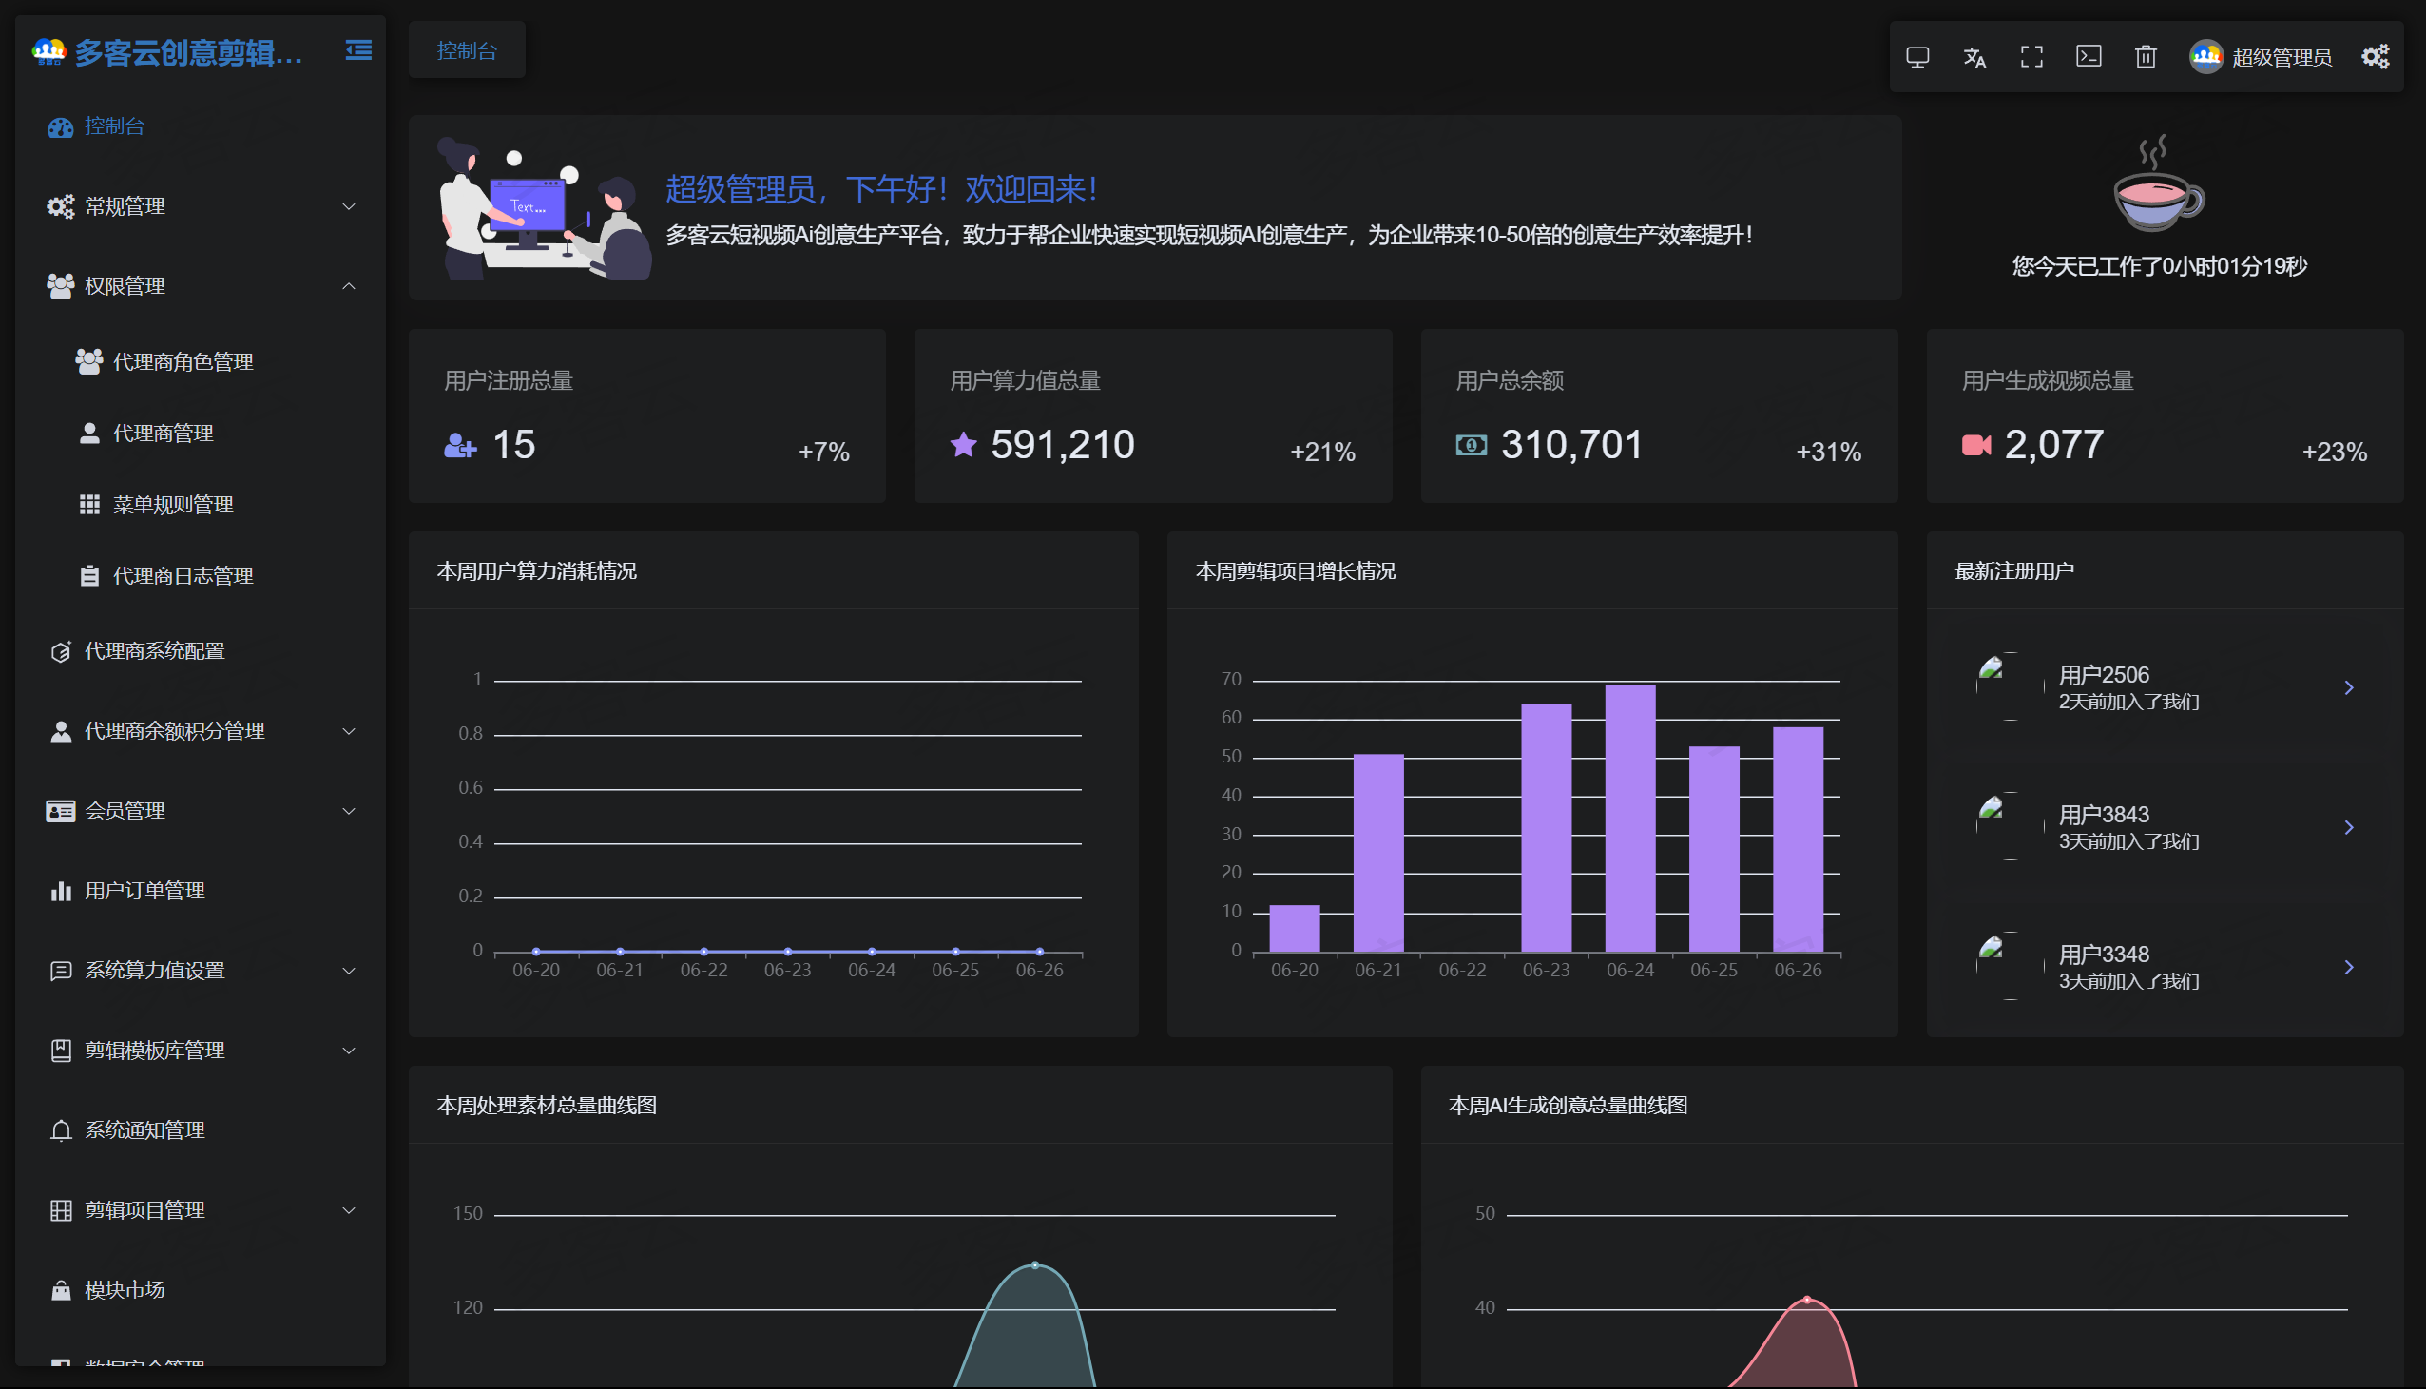Open 用户2506 details arrow
This screenshot has height=1389, width=2426.
tap(2349, 687)
